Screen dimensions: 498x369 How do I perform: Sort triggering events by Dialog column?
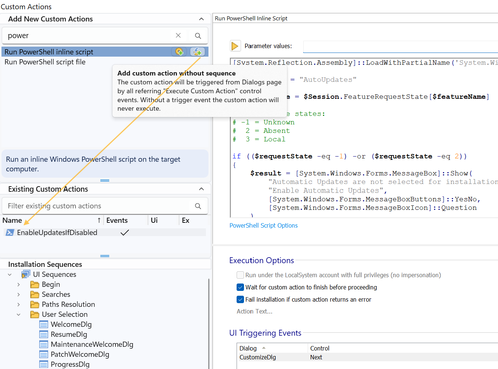click(x=272, y=348)
